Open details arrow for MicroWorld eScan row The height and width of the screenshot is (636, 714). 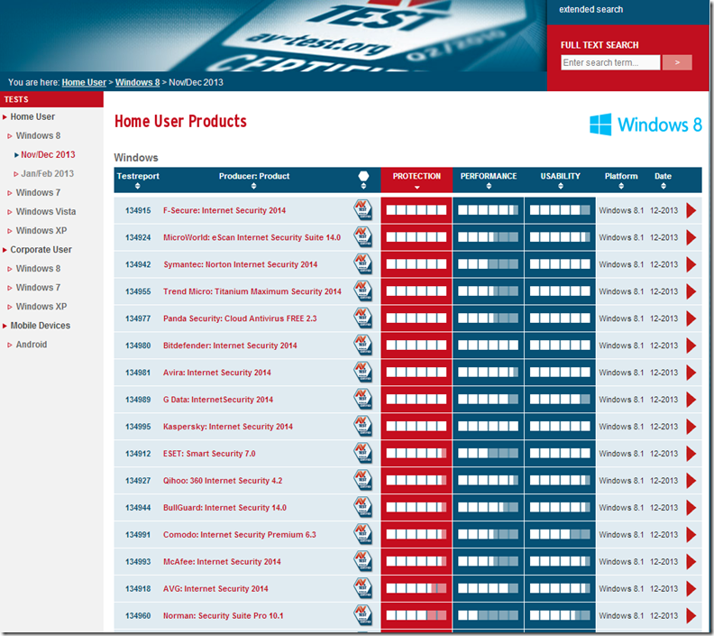[x=691, y=237]
